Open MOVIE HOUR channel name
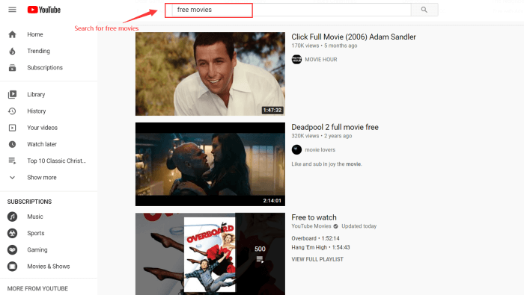 click(x=321, y=60)
